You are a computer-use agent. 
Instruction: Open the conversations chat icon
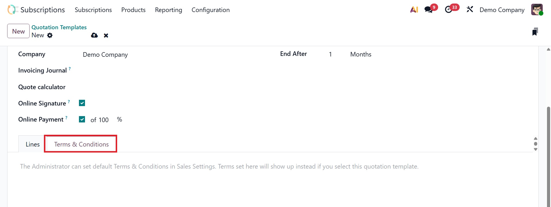pyautogui.click(x=429, y=10)
